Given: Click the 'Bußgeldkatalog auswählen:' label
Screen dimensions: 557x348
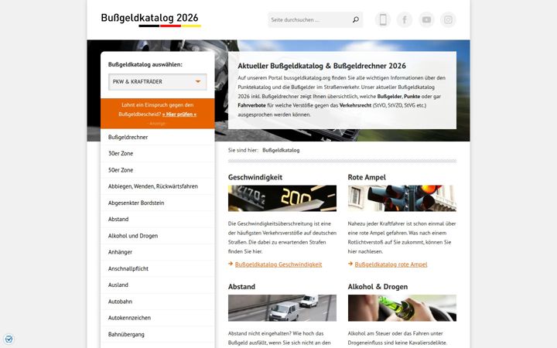Looking at the screenshot, I should pos(145,65).
